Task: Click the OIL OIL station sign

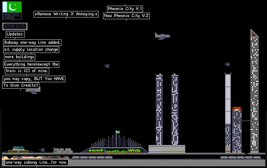Action: (18, 148)
